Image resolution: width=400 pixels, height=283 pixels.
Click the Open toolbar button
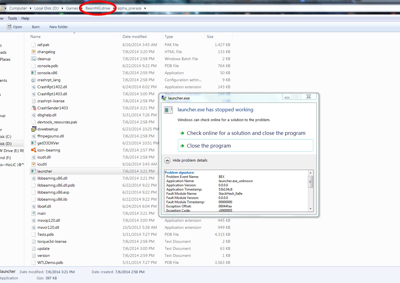point(15,27)
